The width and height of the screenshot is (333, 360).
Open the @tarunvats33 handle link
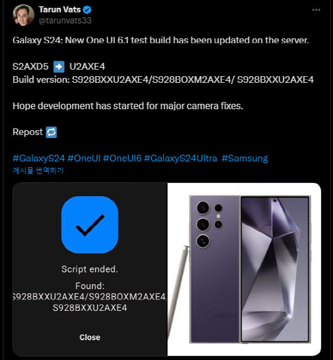pos(65,20)
